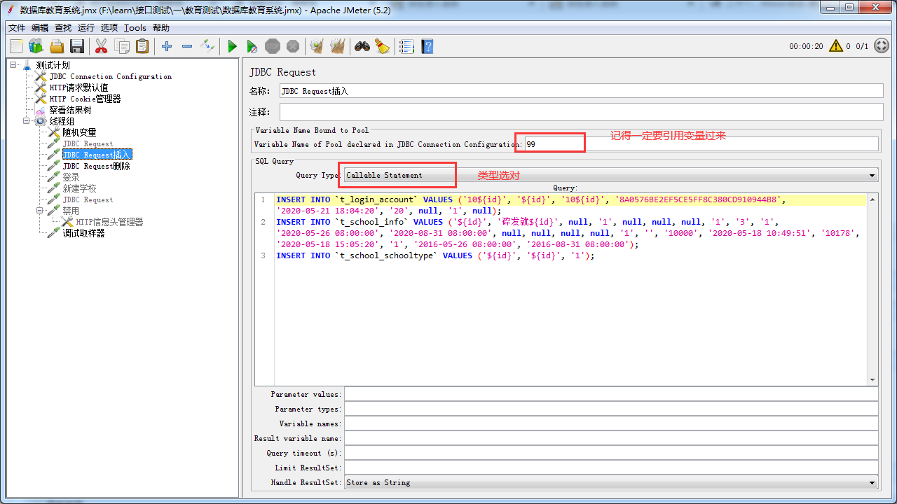The width and height of the screenshot is (897, 504).
Task: Select 线程组 in the tree
Action: (x=62, y=121)
